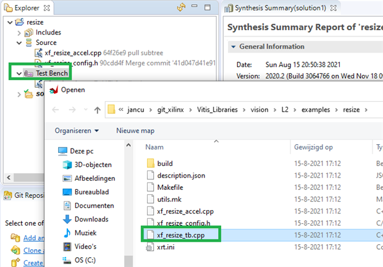
Task: Go forward in the Openen dialog
Action: [72, 110]
